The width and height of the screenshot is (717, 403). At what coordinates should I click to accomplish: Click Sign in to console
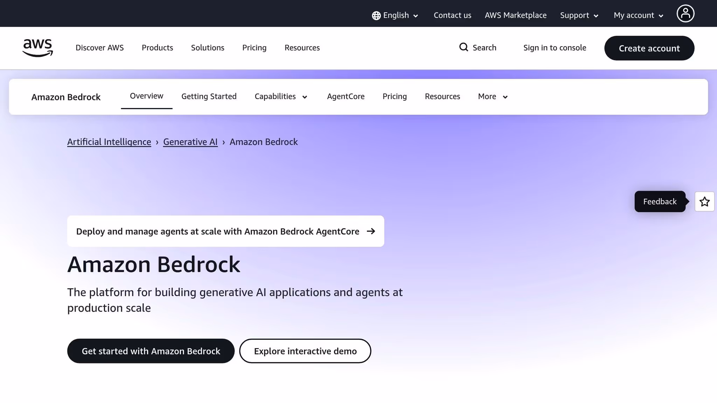[x=555, y=47]
